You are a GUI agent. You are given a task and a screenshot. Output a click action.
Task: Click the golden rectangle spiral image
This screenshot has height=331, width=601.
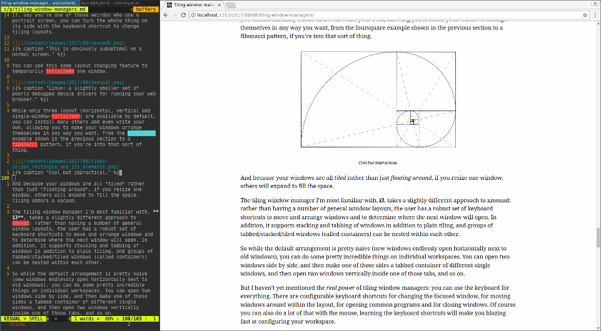[x=378, y=99]
